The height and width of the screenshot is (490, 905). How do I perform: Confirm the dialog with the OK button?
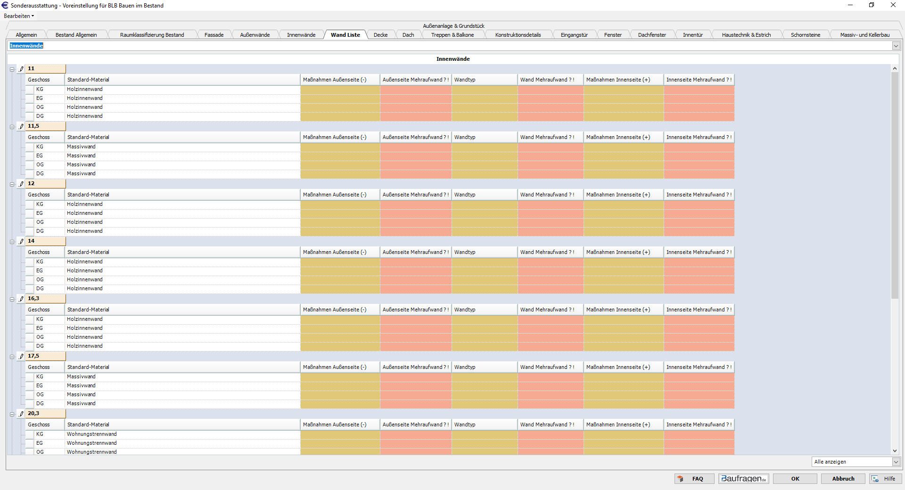[x=795, y=479]
